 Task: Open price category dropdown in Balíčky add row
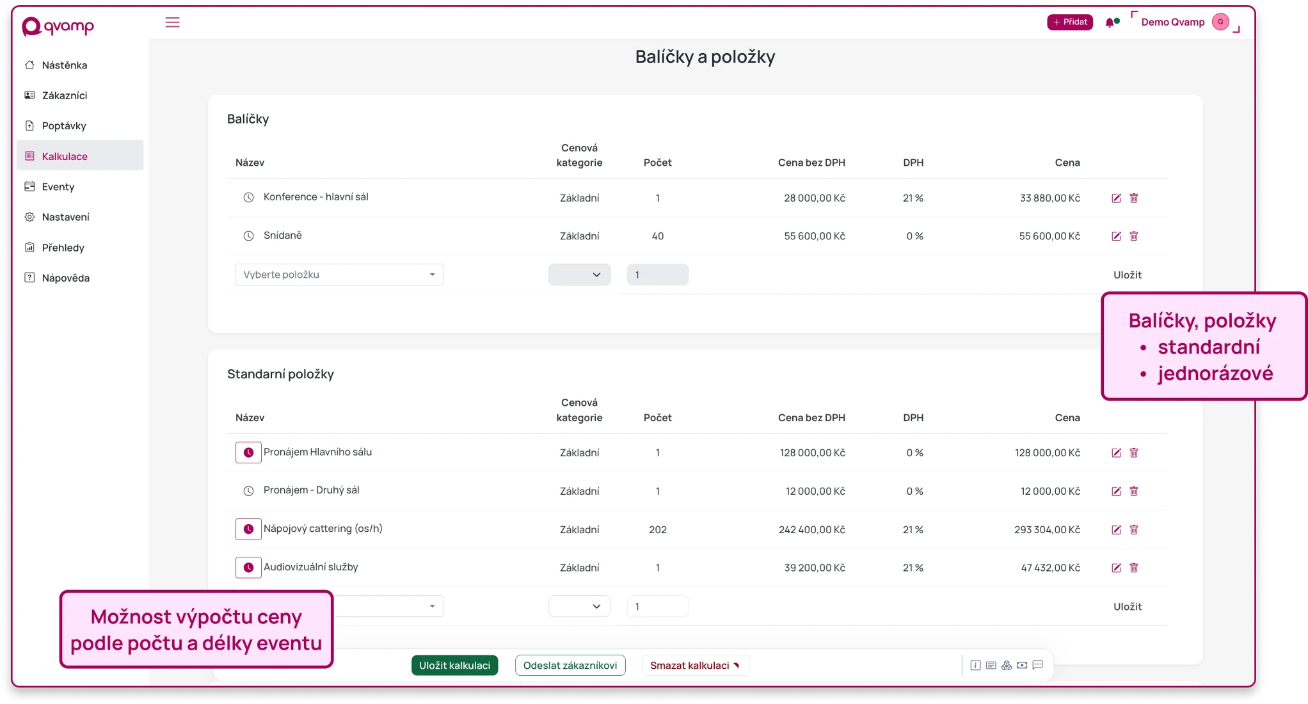click(579, 275)
